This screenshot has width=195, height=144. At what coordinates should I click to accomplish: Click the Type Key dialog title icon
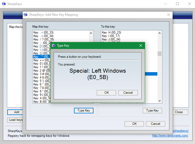pyautogui.click(x=53, y=46)
